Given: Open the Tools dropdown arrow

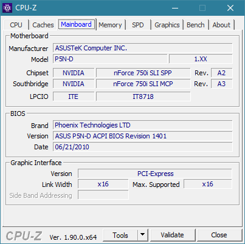Looking at the screenshot, I should [143, 235].
